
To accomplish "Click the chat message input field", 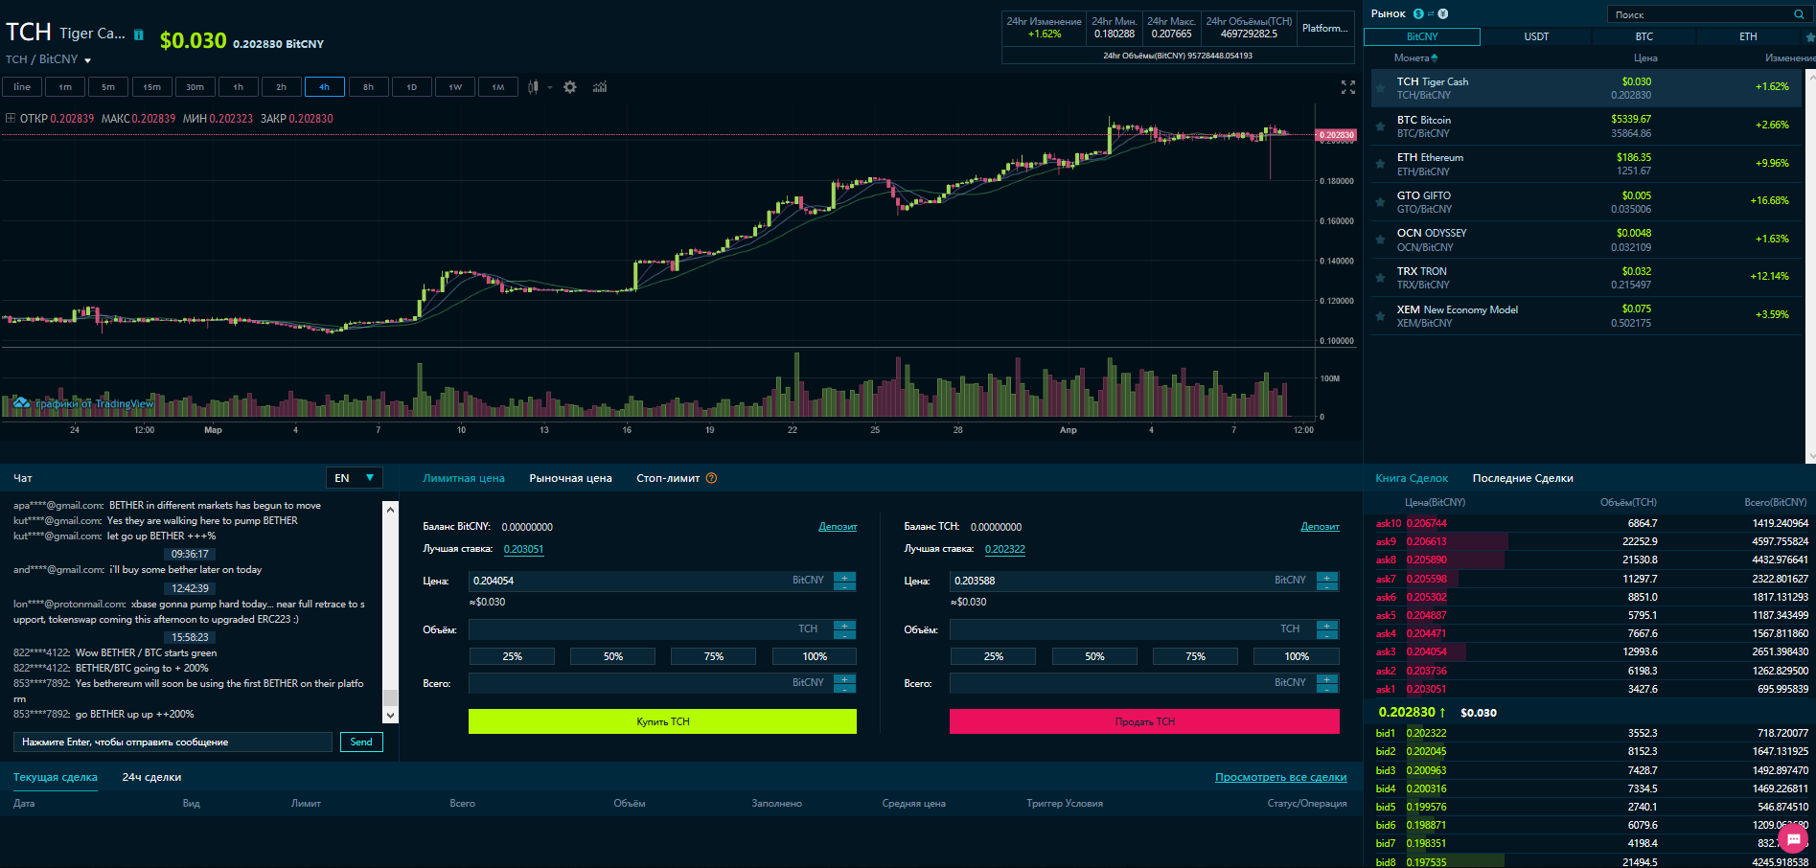I will pyautogui.click(x=173, y=742).
